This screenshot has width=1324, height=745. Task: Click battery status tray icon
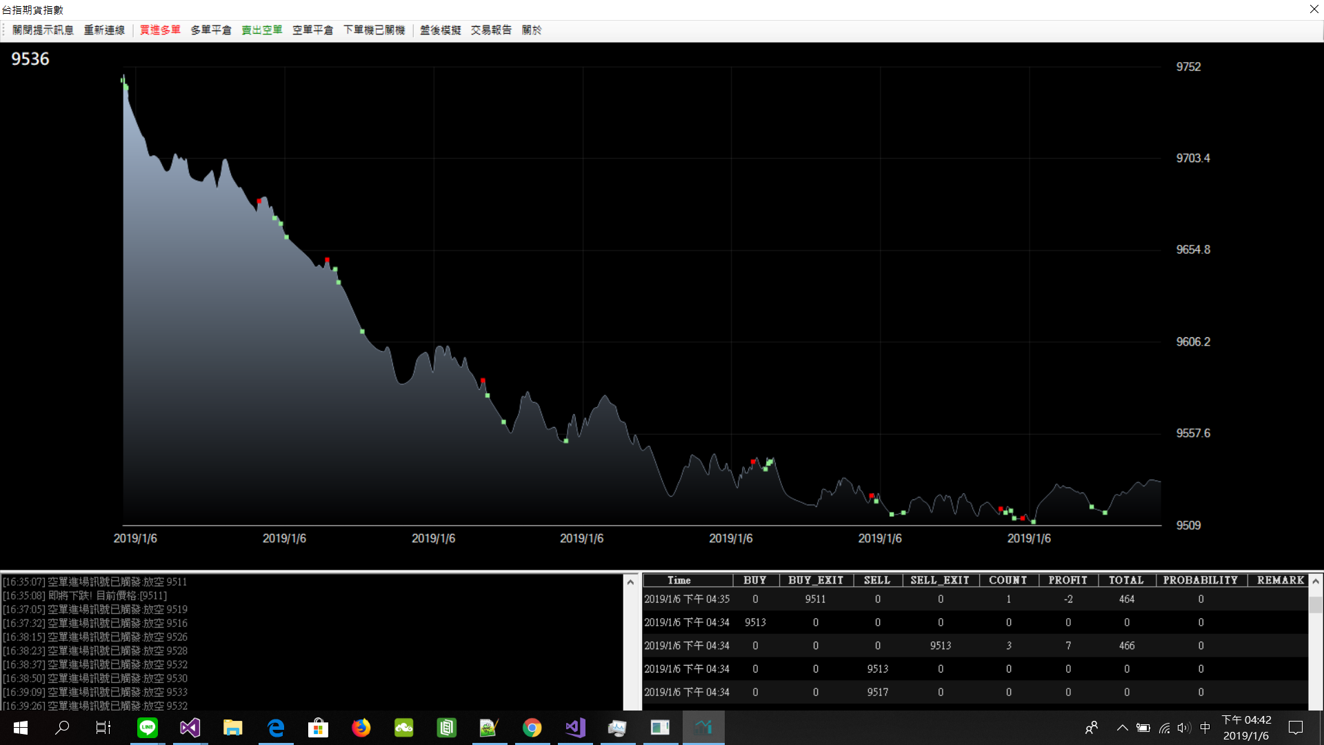click(1143, 728)
